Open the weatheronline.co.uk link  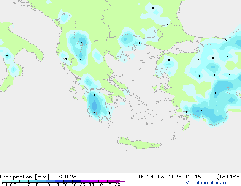(209, 183)
